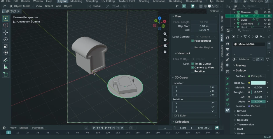273x139 pixels.
Task: Disable the Lock To 3D Cursor checkbox
Action: coord(192,64)
